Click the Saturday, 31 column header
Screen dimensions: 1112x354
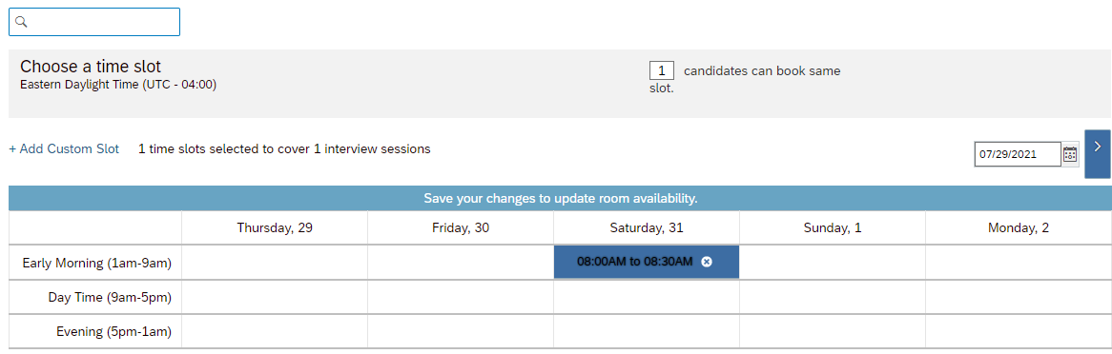coord(646,228)
